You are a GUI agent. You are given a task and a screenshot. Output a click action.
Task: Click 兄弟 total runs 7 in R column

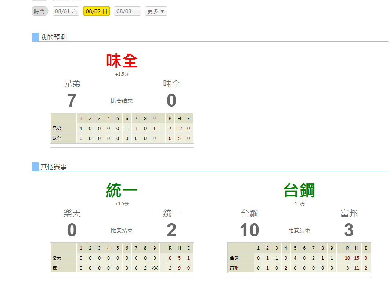point(170,128)
